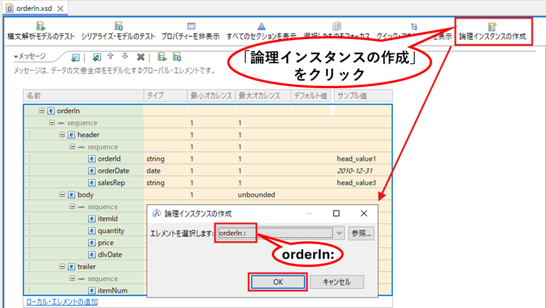The width and height of the screenshot is (546, 308).
Task: Collapse the orderIn root node
Action: 41,110
